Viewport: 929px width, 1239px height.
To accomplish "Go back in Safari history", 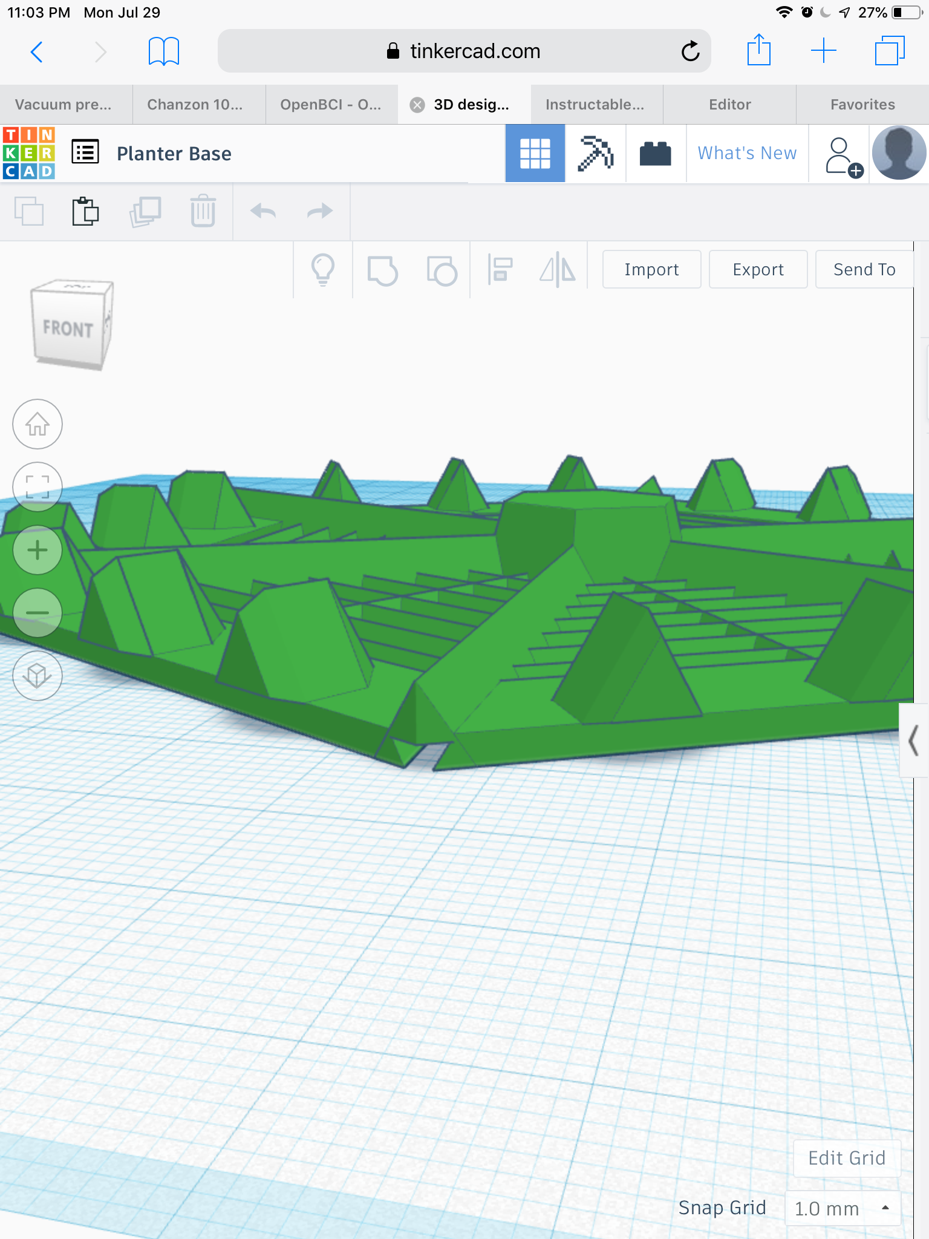I will click(37, 51).
